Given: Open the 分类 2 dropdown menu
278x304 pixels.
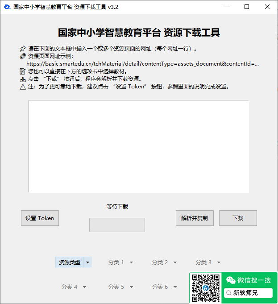Looking at the screenshot, I should point(164,262).
